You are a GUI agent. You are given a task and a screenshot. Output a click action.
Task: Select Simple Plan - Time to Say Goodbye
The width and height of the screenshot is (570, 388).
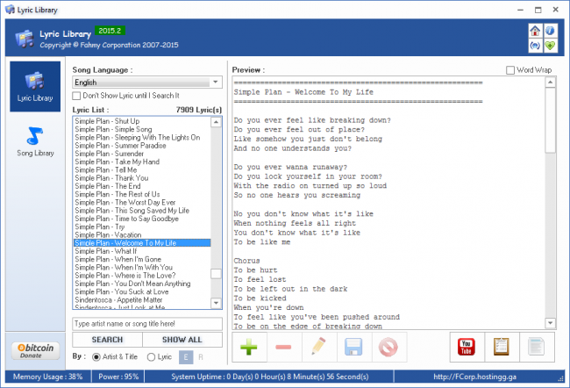(x=142, y=219)
